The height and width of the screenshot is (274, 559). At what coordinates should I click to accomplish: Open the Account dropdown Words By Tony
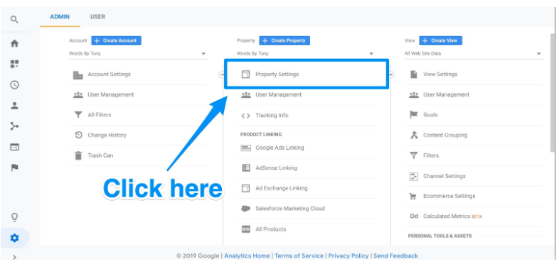(138, 54)
